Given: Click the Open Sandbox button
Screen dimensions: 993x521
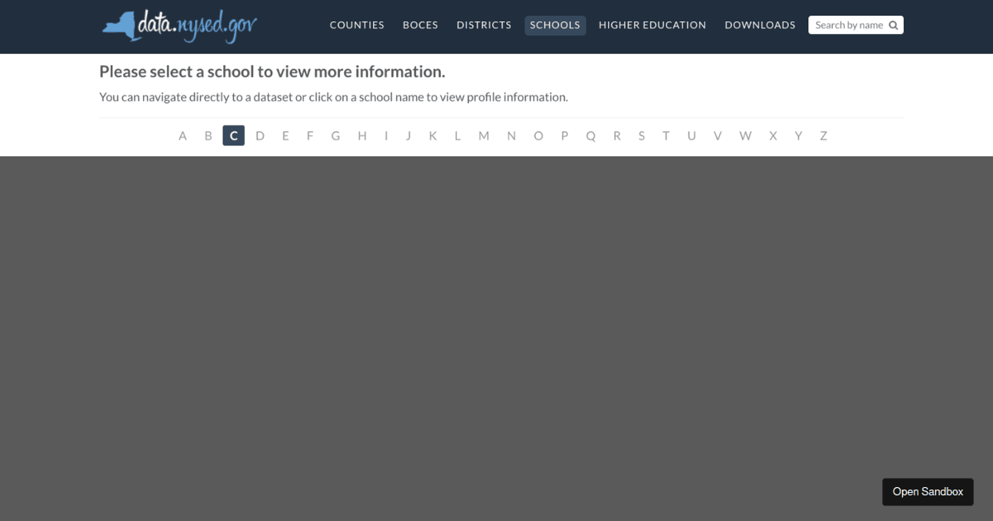Looking at the screenshot, I should [928, 491].
